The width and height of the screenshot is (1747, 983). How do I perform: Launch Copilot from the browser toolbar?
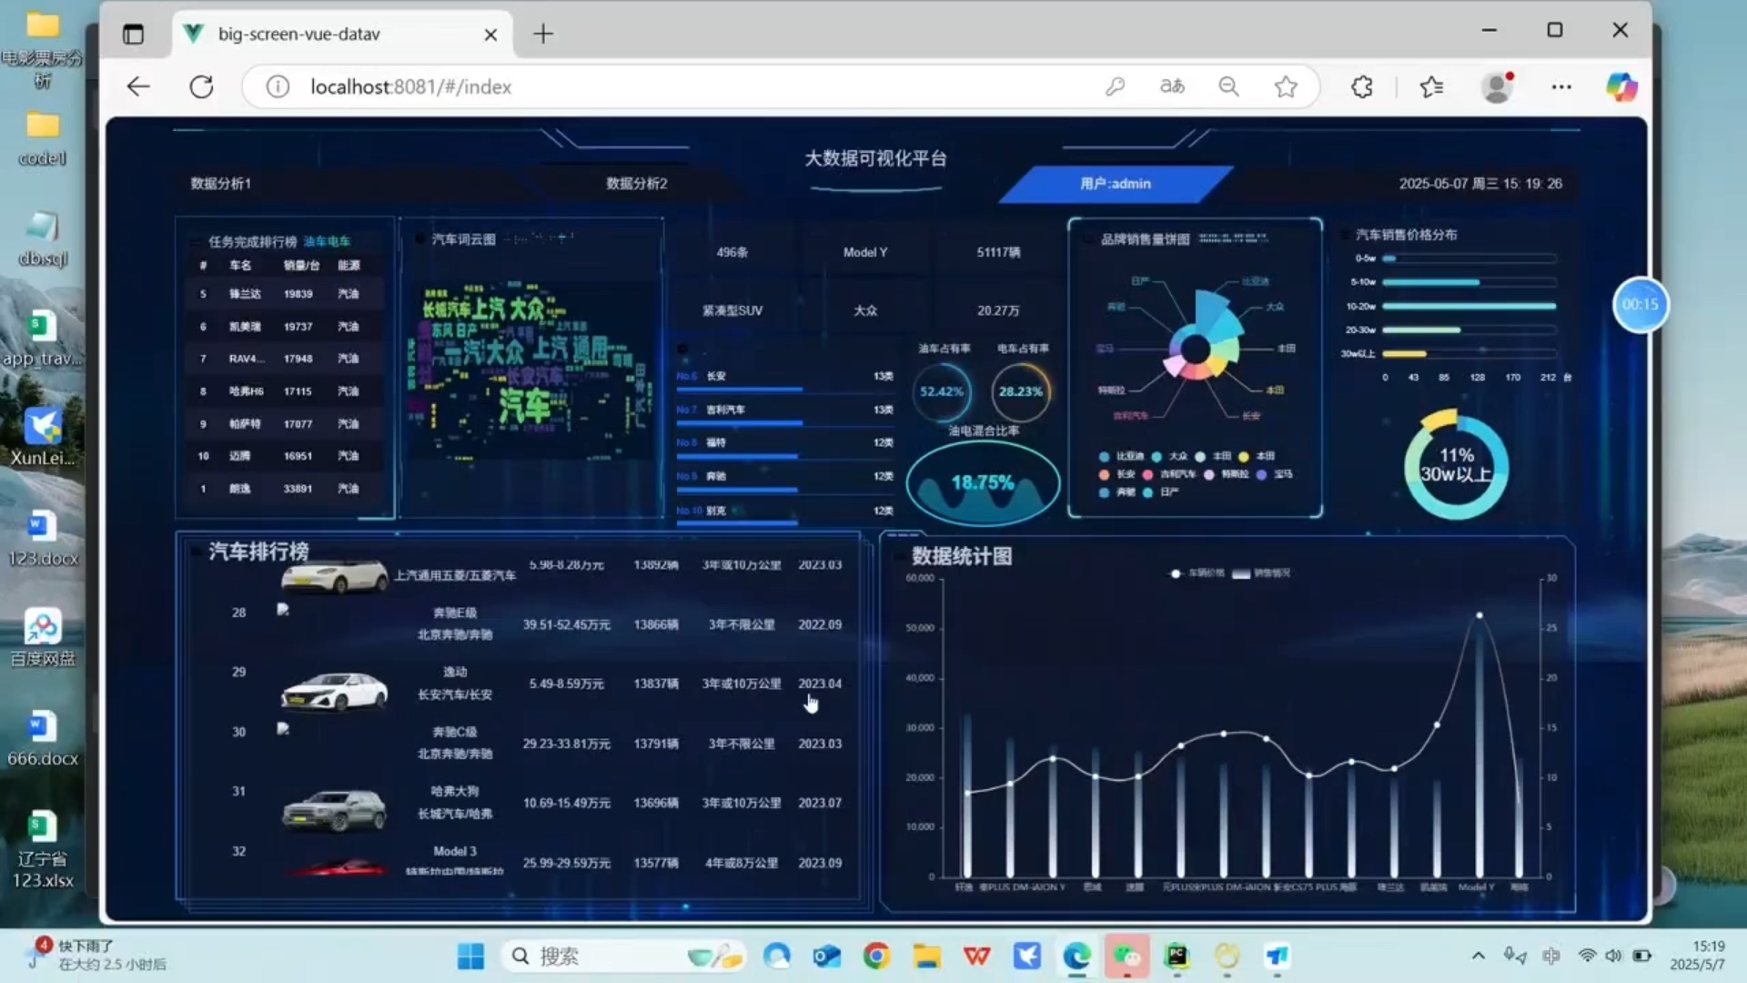[1621, 86]
